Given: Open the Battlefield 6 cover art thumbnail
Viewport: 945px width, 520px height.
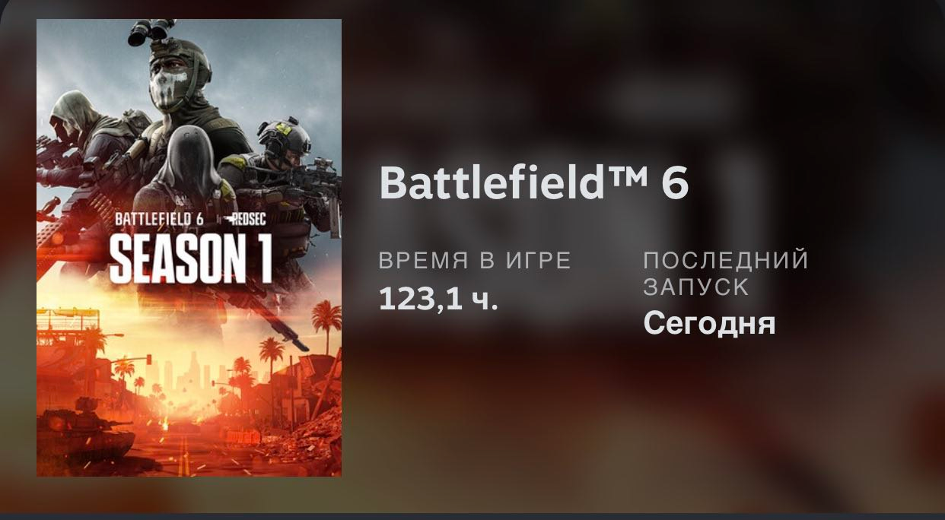Looking at the screenshot, I should (x=189, y=248).
